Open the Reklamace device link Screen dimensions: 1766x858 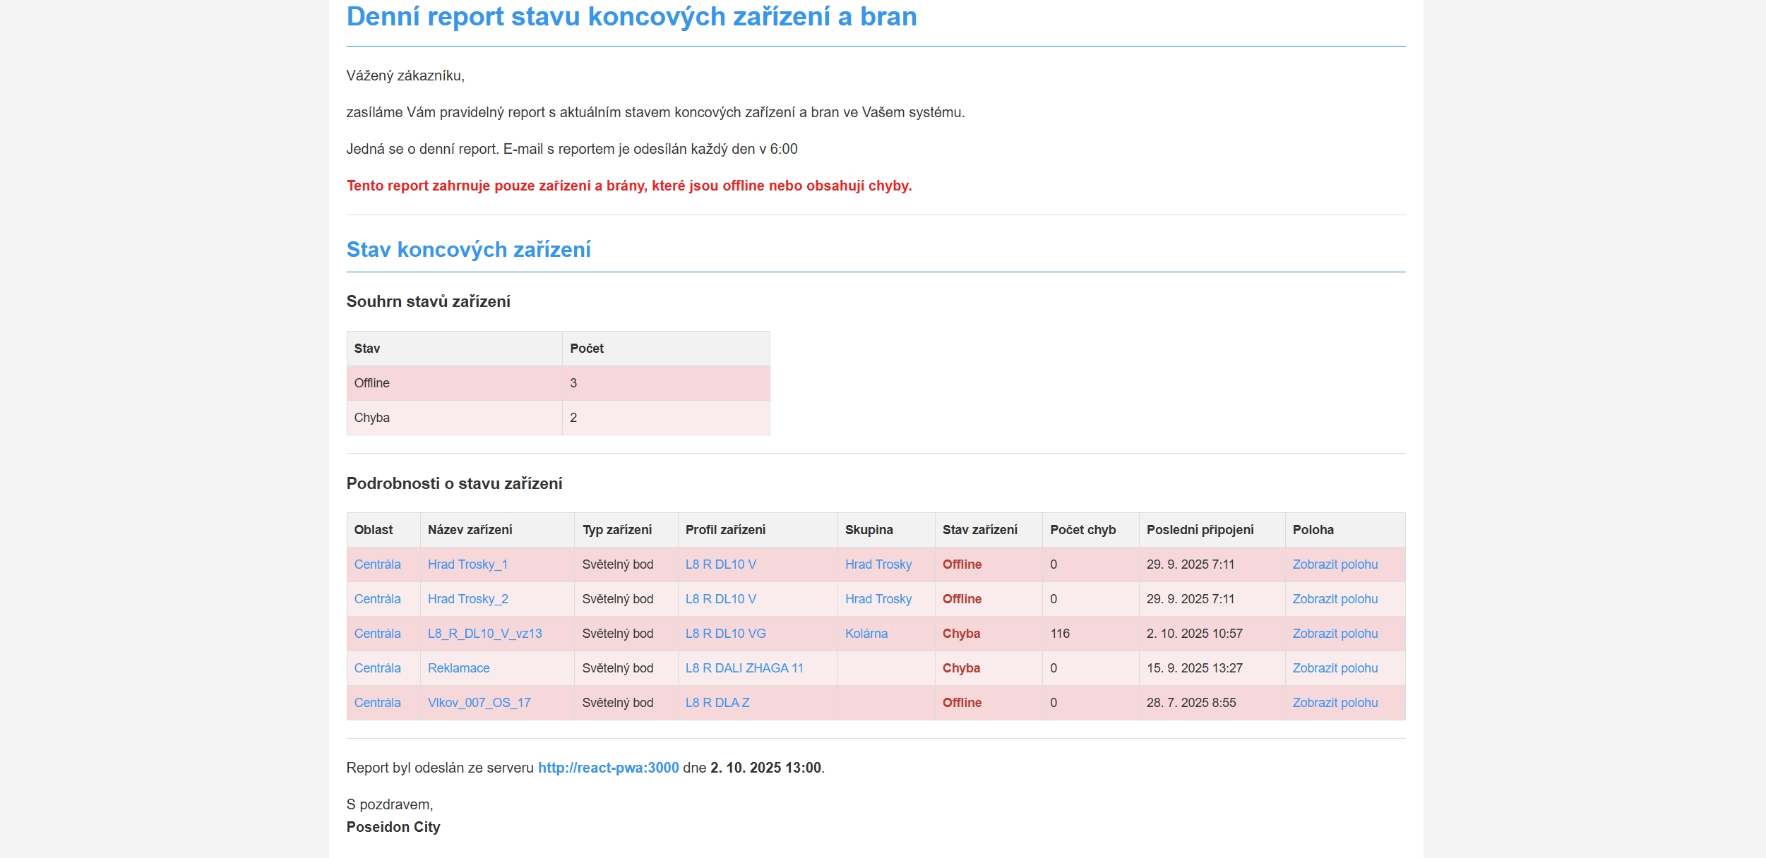tap(458, 668)
